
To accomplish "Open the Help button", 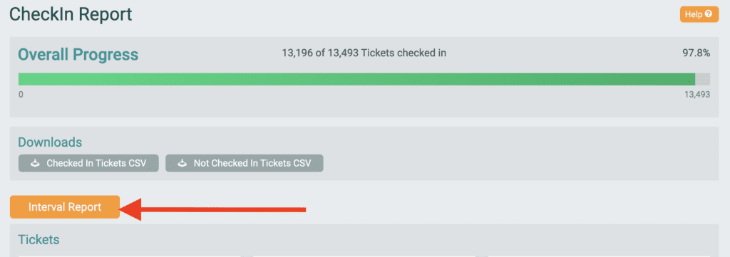I will [699, 14].
